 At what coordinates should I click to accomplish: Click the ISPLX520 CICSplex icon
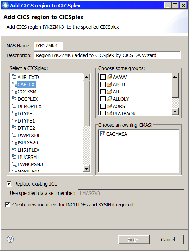click(14, 143)
